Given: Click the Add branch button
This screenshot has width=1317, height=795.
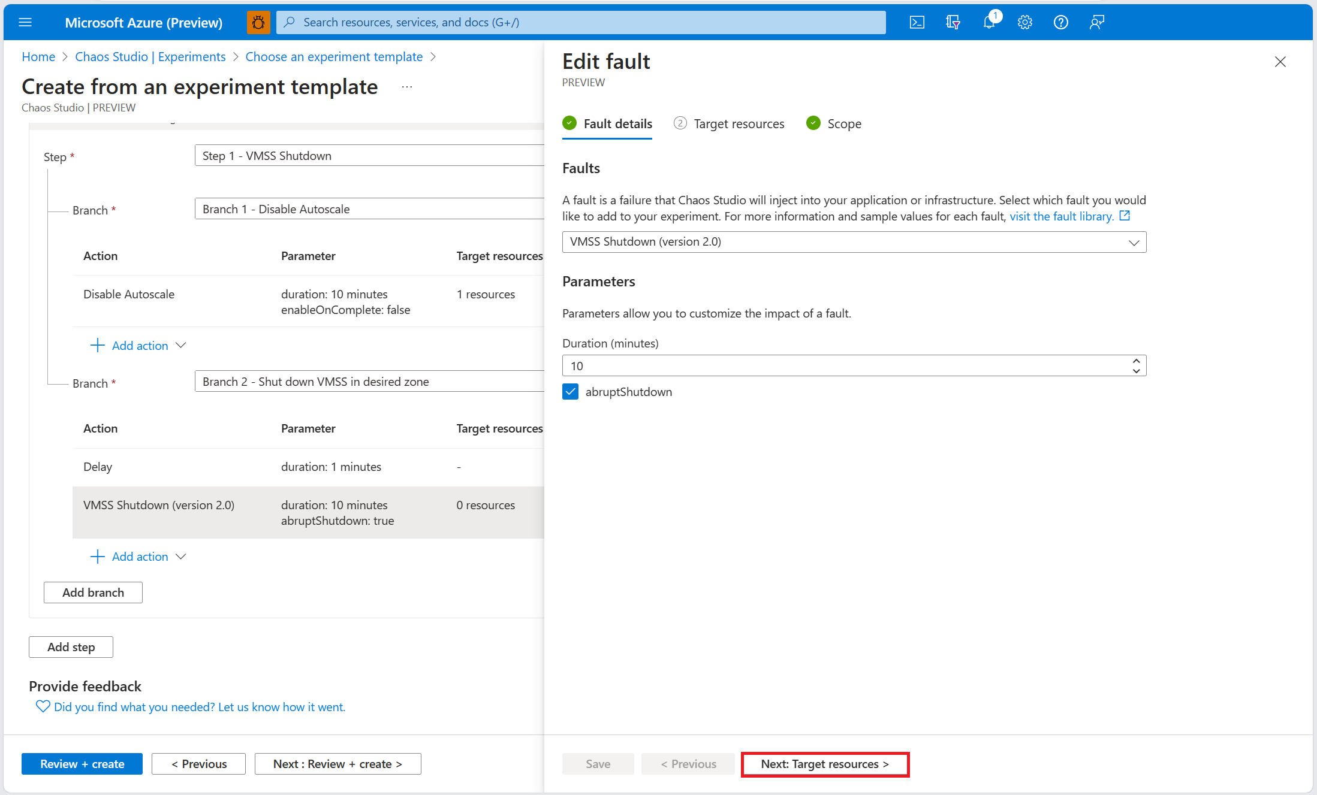Looking at the screenshot, I should [93, 593].
